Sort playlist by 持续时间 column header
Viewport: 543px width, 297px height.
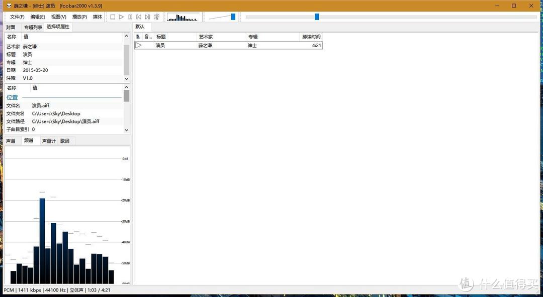311,37
